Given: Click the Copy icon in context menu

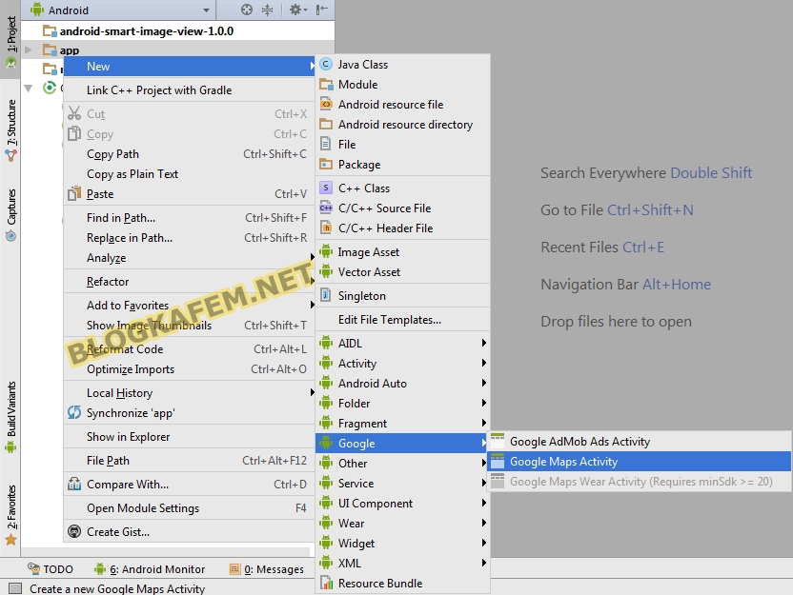Looking at the screenshot, I should tap(74, 133).
